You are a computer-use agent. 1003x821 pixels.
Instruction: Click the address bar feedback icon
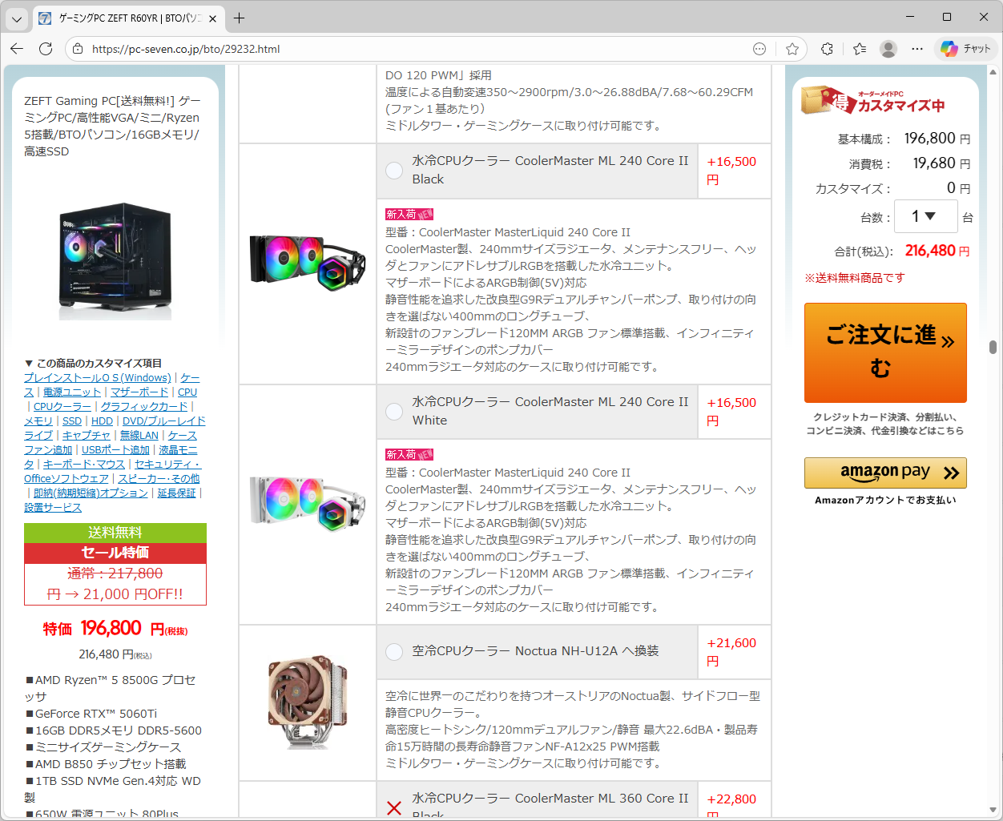pyautogui.click(x=759, y=49)
